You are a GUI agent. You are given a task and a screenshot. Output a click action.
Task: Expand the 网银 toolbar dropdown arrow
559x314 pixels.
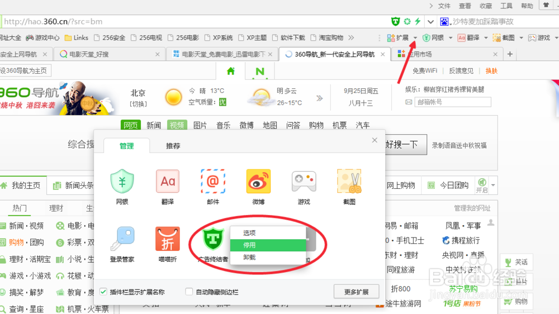[451, 38]
